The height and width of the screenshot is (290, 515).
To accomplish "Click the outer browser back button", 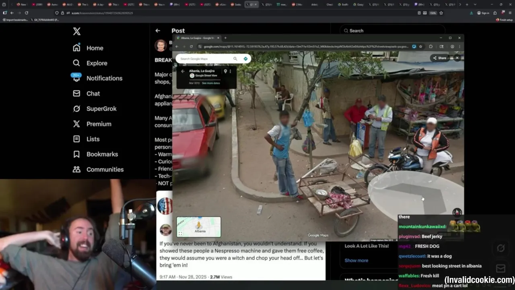I will 12,13.
